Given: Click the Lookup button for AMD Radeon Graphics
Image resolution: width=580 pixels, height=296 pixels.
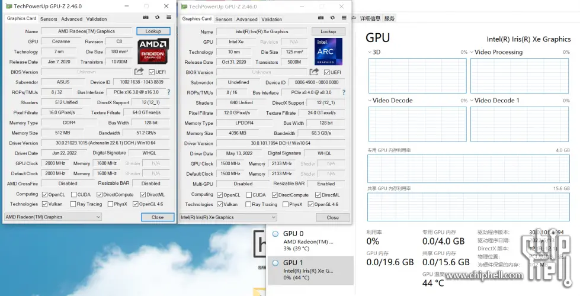Looking at the screenshot, I should pos(153,31).
